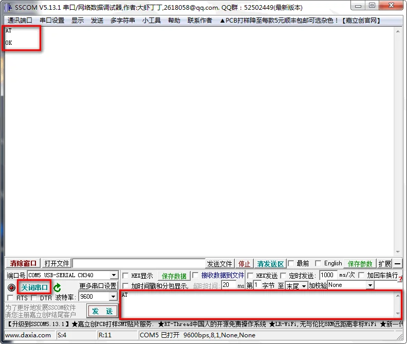Minimize the SSCOM window
Viewport: 407px width, 344px height.
point(358,6)
